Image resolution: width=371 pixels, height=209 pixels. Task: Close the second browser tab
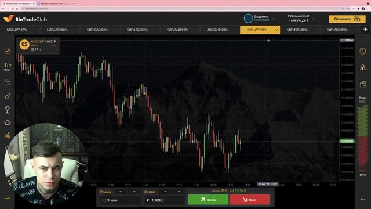(x=68, y=3)
